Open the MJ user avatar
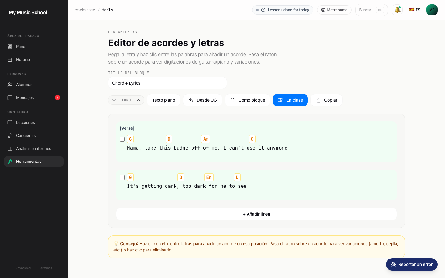This screenshot has height=278, width=445. click(432, 10)
